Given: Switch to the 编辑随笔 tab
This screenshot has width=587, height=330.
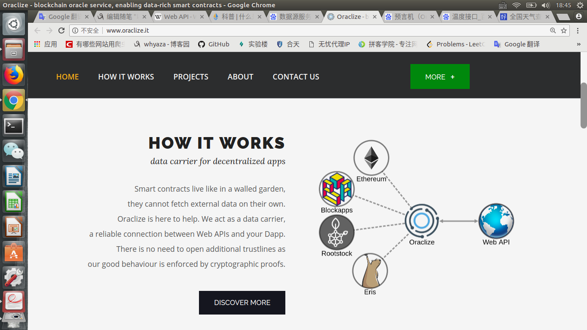Looking at the screenshot, I should pos(122,17).
